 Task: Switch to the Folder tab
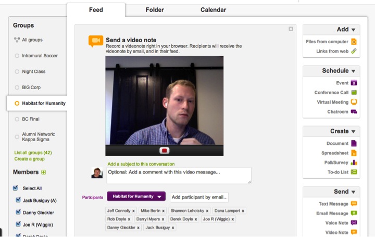pos(155,10)
